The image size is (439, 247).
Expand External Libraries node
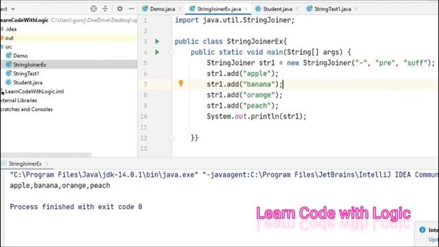point(19,100)
